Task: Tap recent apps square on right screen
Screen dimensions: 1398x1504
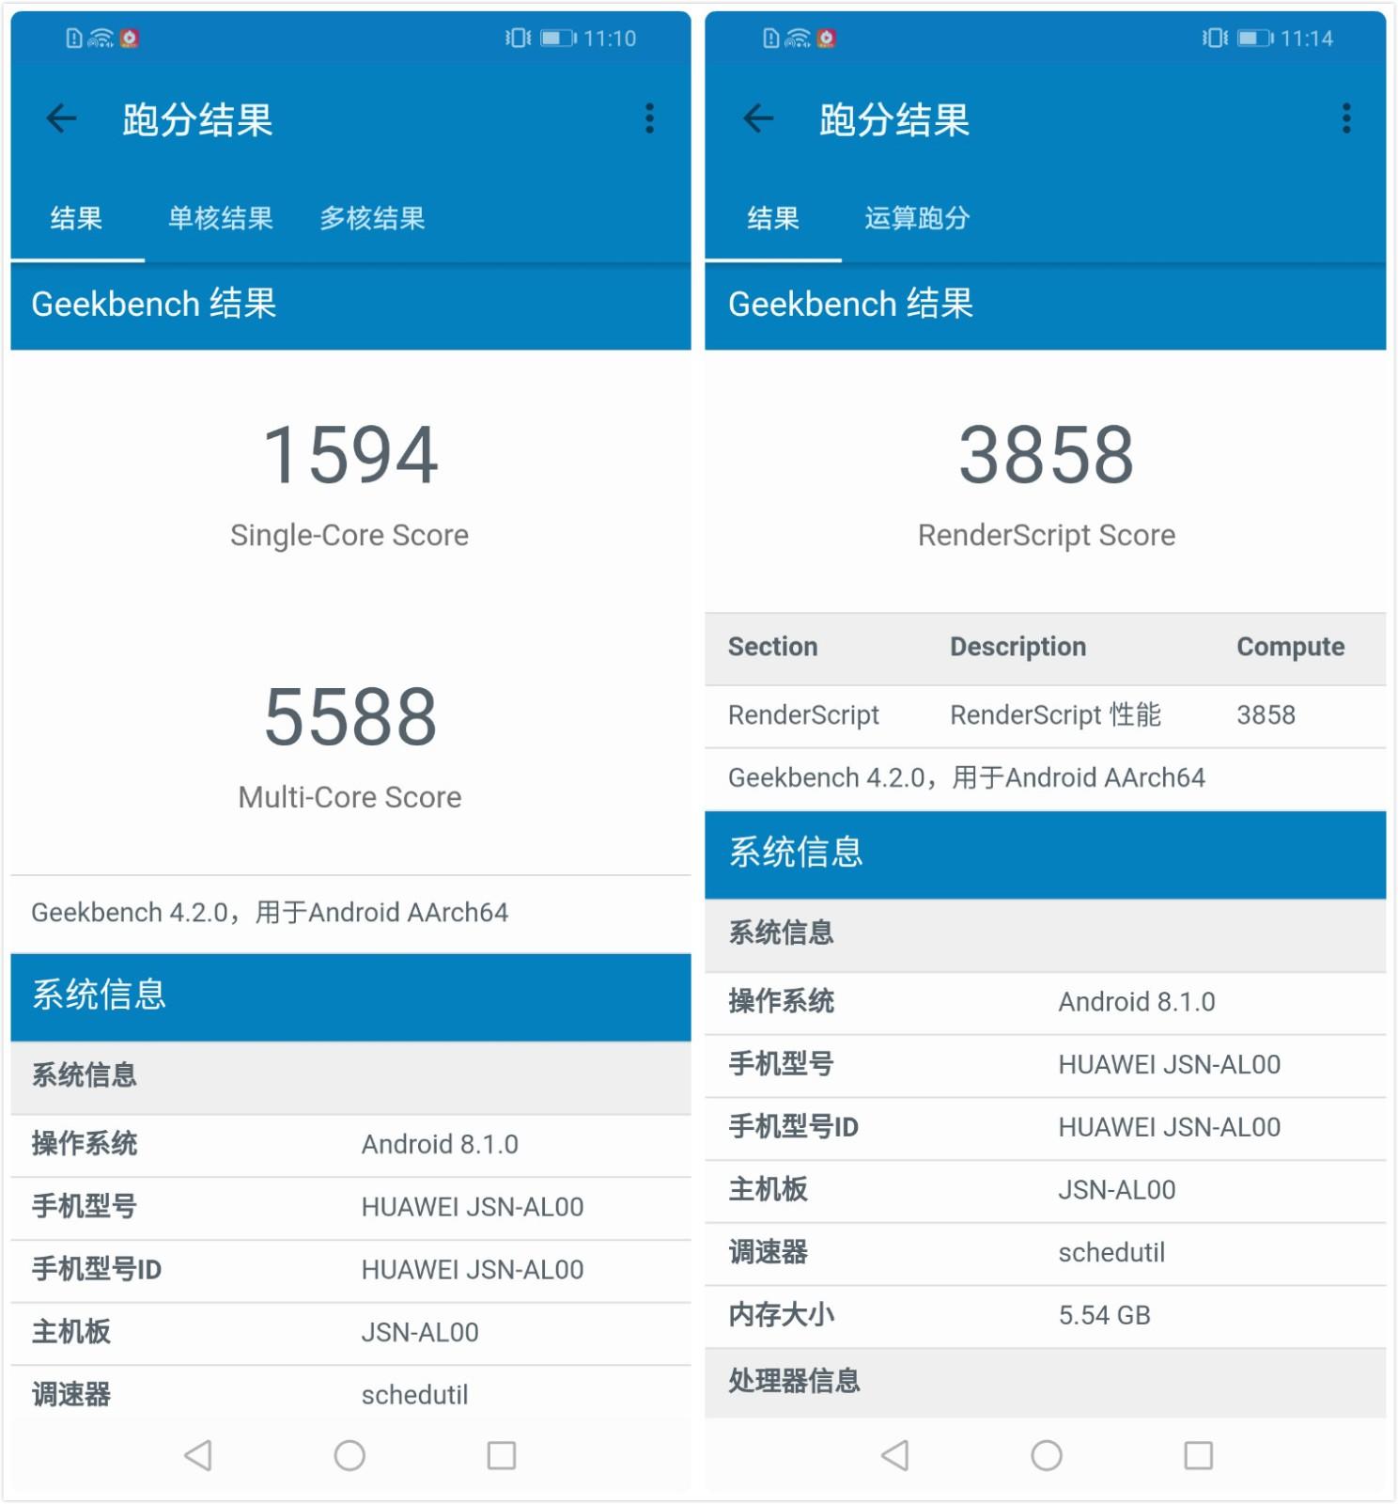Action: point(1199,1455)
